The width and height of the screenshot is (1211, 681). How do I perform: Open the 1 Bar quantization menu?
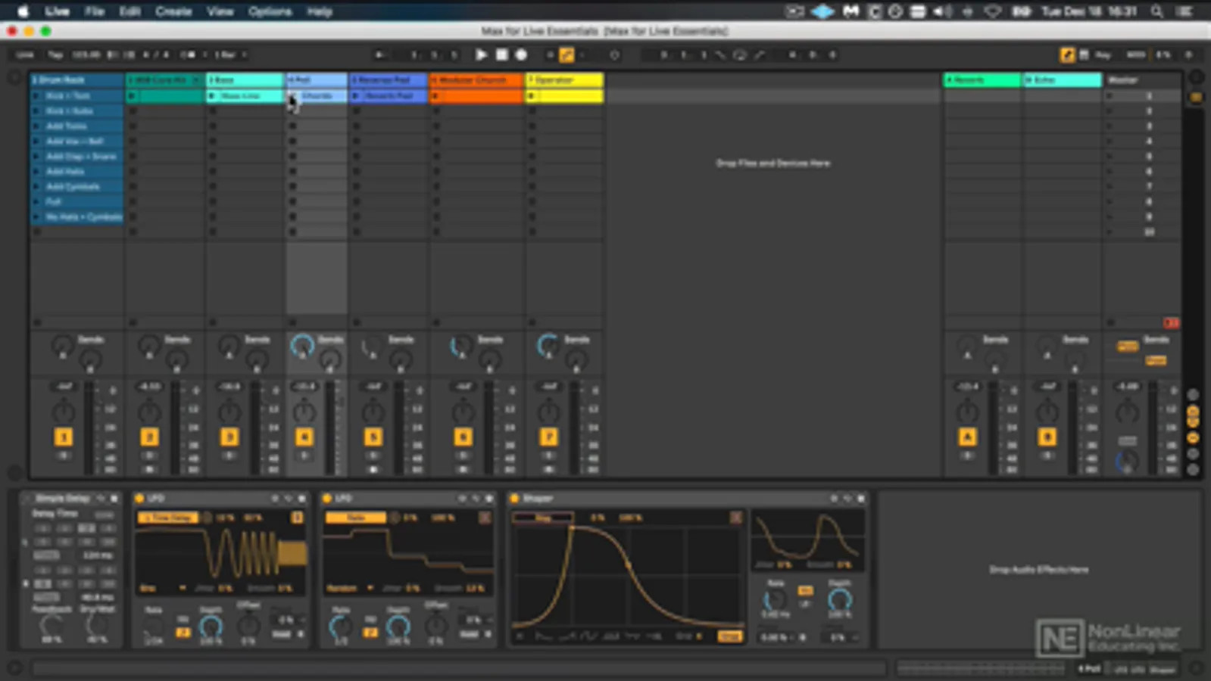coord(229,54)
